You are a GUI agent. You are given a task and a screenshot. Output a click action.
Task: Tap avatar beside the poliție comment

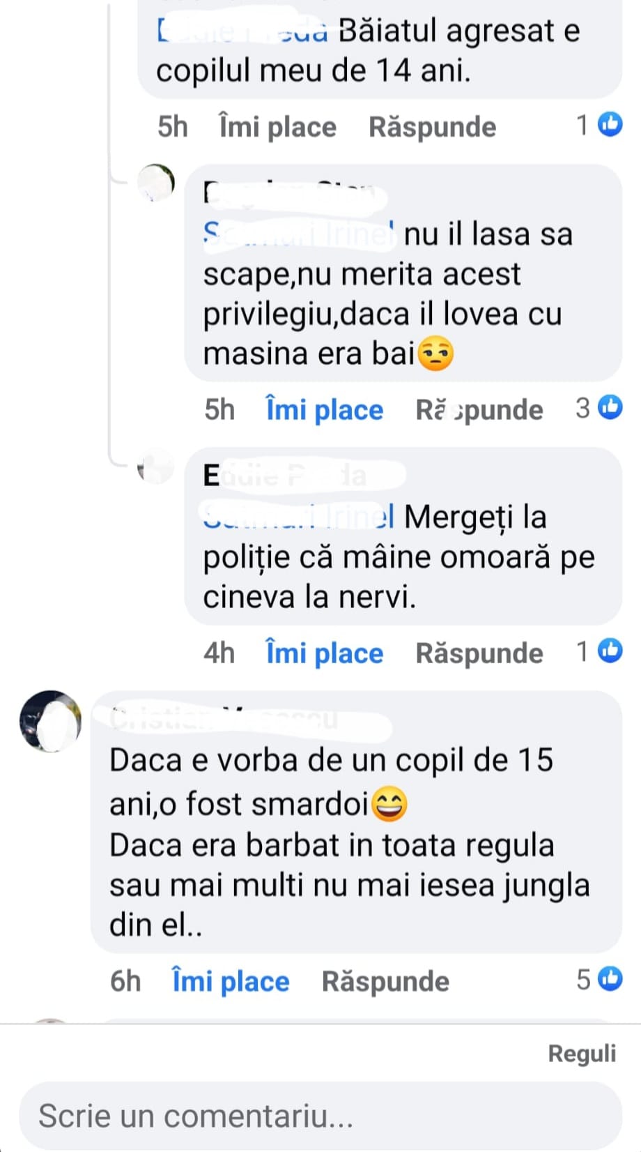click(x=155, y=467)
